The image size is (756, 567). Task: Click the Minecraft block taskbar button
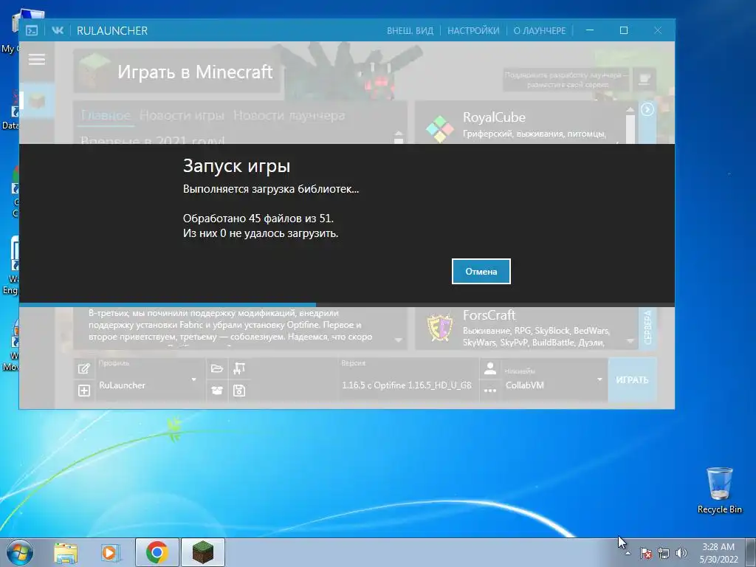pos(203,552)
